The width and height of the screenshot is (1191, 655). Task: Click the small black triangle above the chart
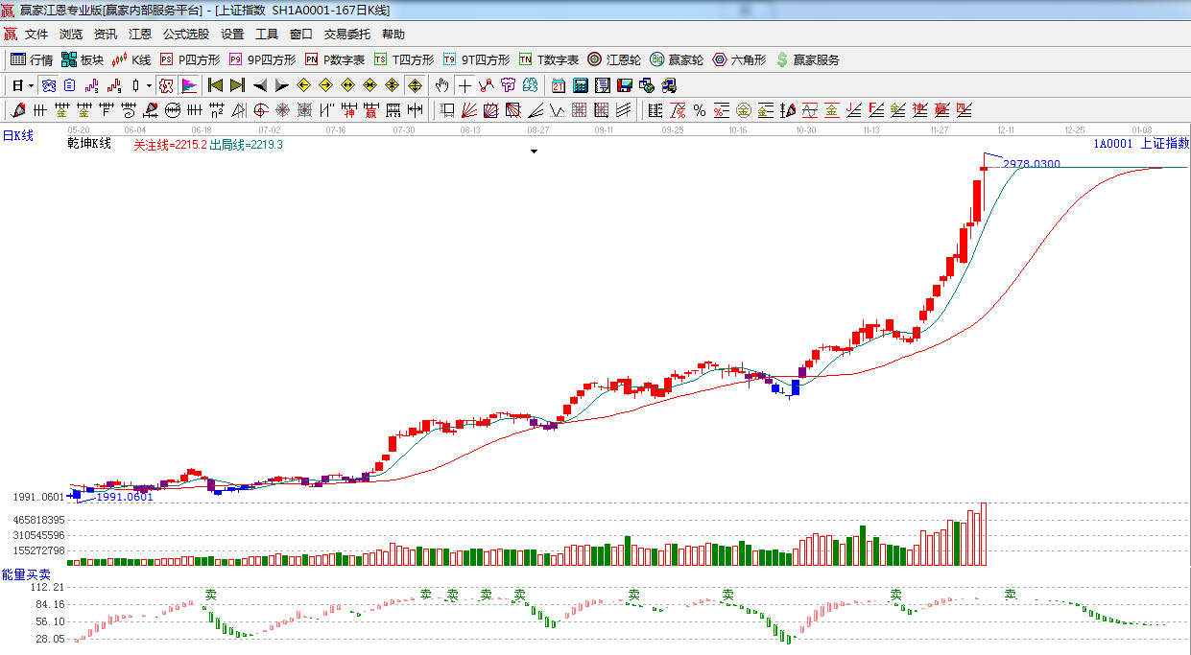[x=535, y=152]
